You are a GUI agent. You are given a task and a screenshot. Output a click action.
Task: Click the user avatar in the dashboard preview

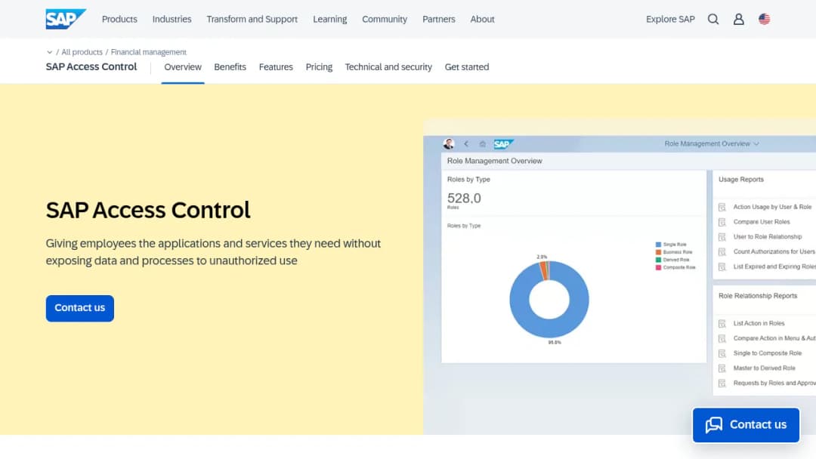tap(449, 144)
